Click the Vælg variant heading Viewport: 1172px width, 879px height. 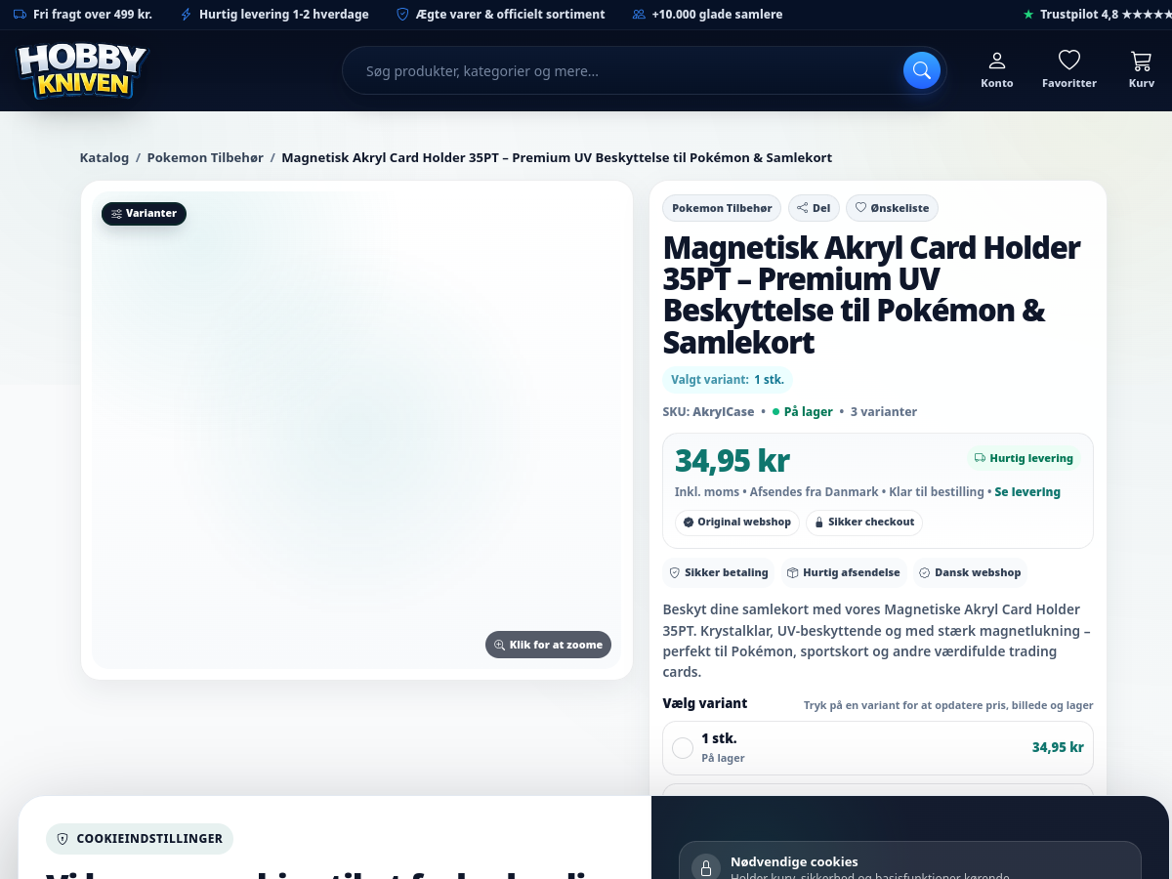[705, 703]
